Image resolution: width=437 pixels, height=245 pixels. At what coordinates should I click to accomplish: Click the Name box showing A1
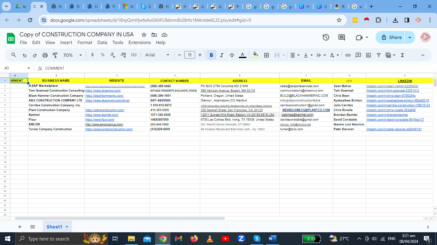coord(18,68)
